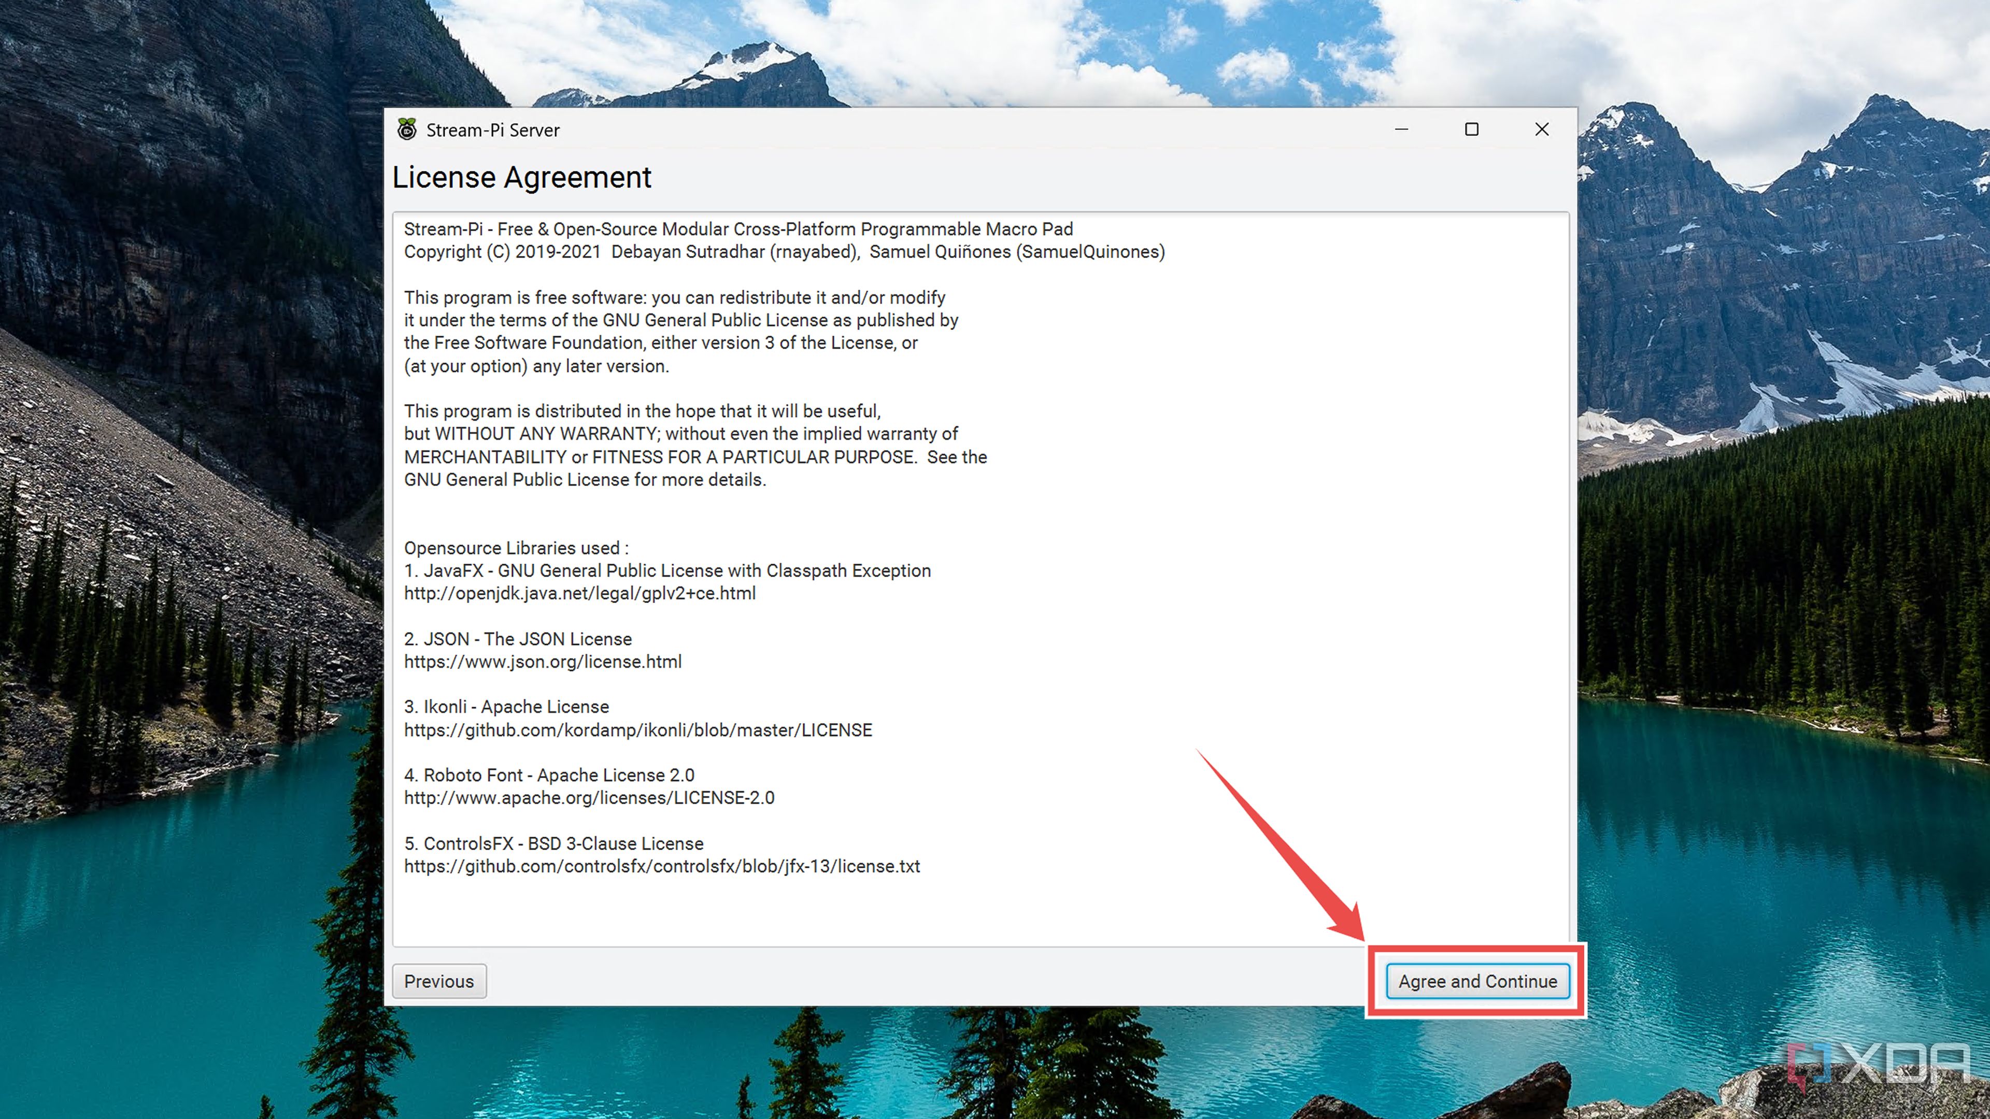Screen dimensions: 1990x1119
Task: Click the json.org license URL
Action: point(542,662)
